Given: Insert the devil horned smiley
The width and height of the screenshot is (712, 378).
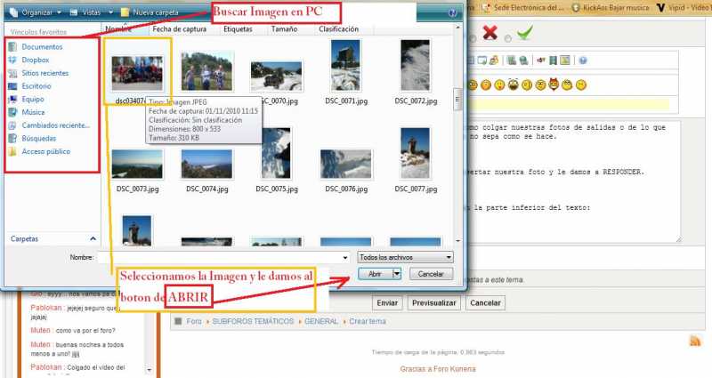Looking at the screenshot, I should [x=554, y=84].
